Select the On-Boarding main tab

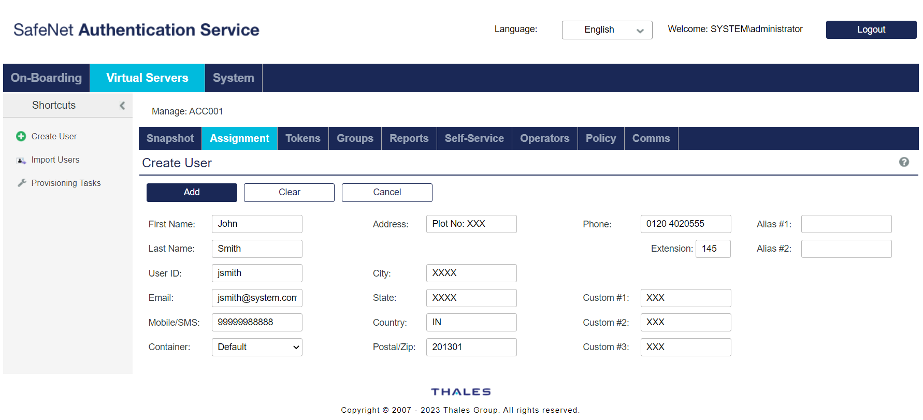coord(46,78)
